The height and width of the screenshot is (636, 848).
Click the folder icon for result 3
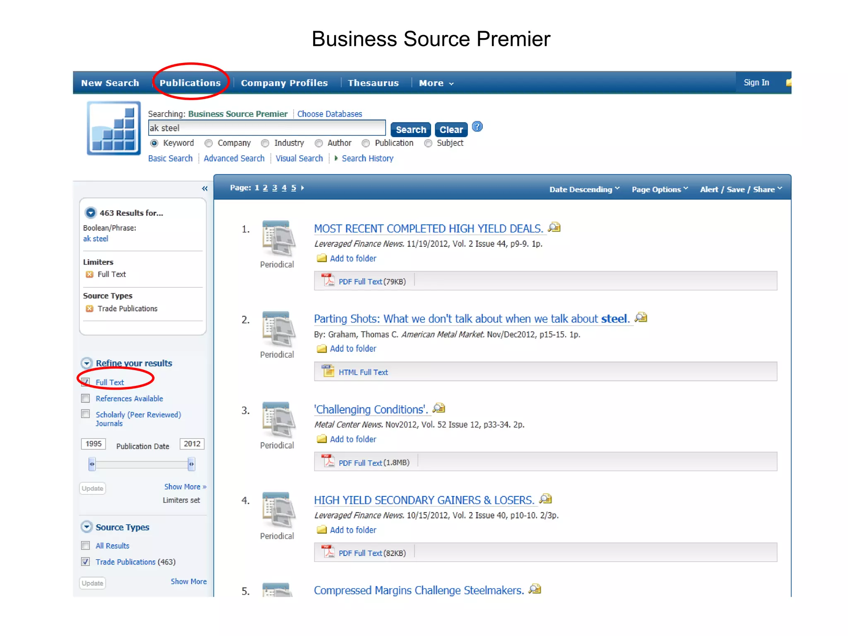click(x=322, y=439)
